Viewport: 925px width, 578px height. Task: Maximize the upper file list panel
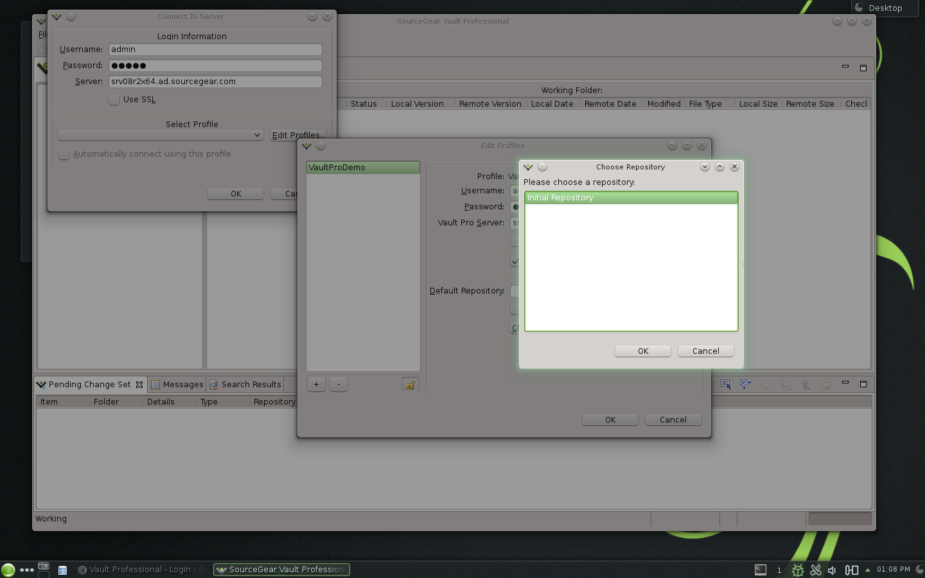pos(863,67)
